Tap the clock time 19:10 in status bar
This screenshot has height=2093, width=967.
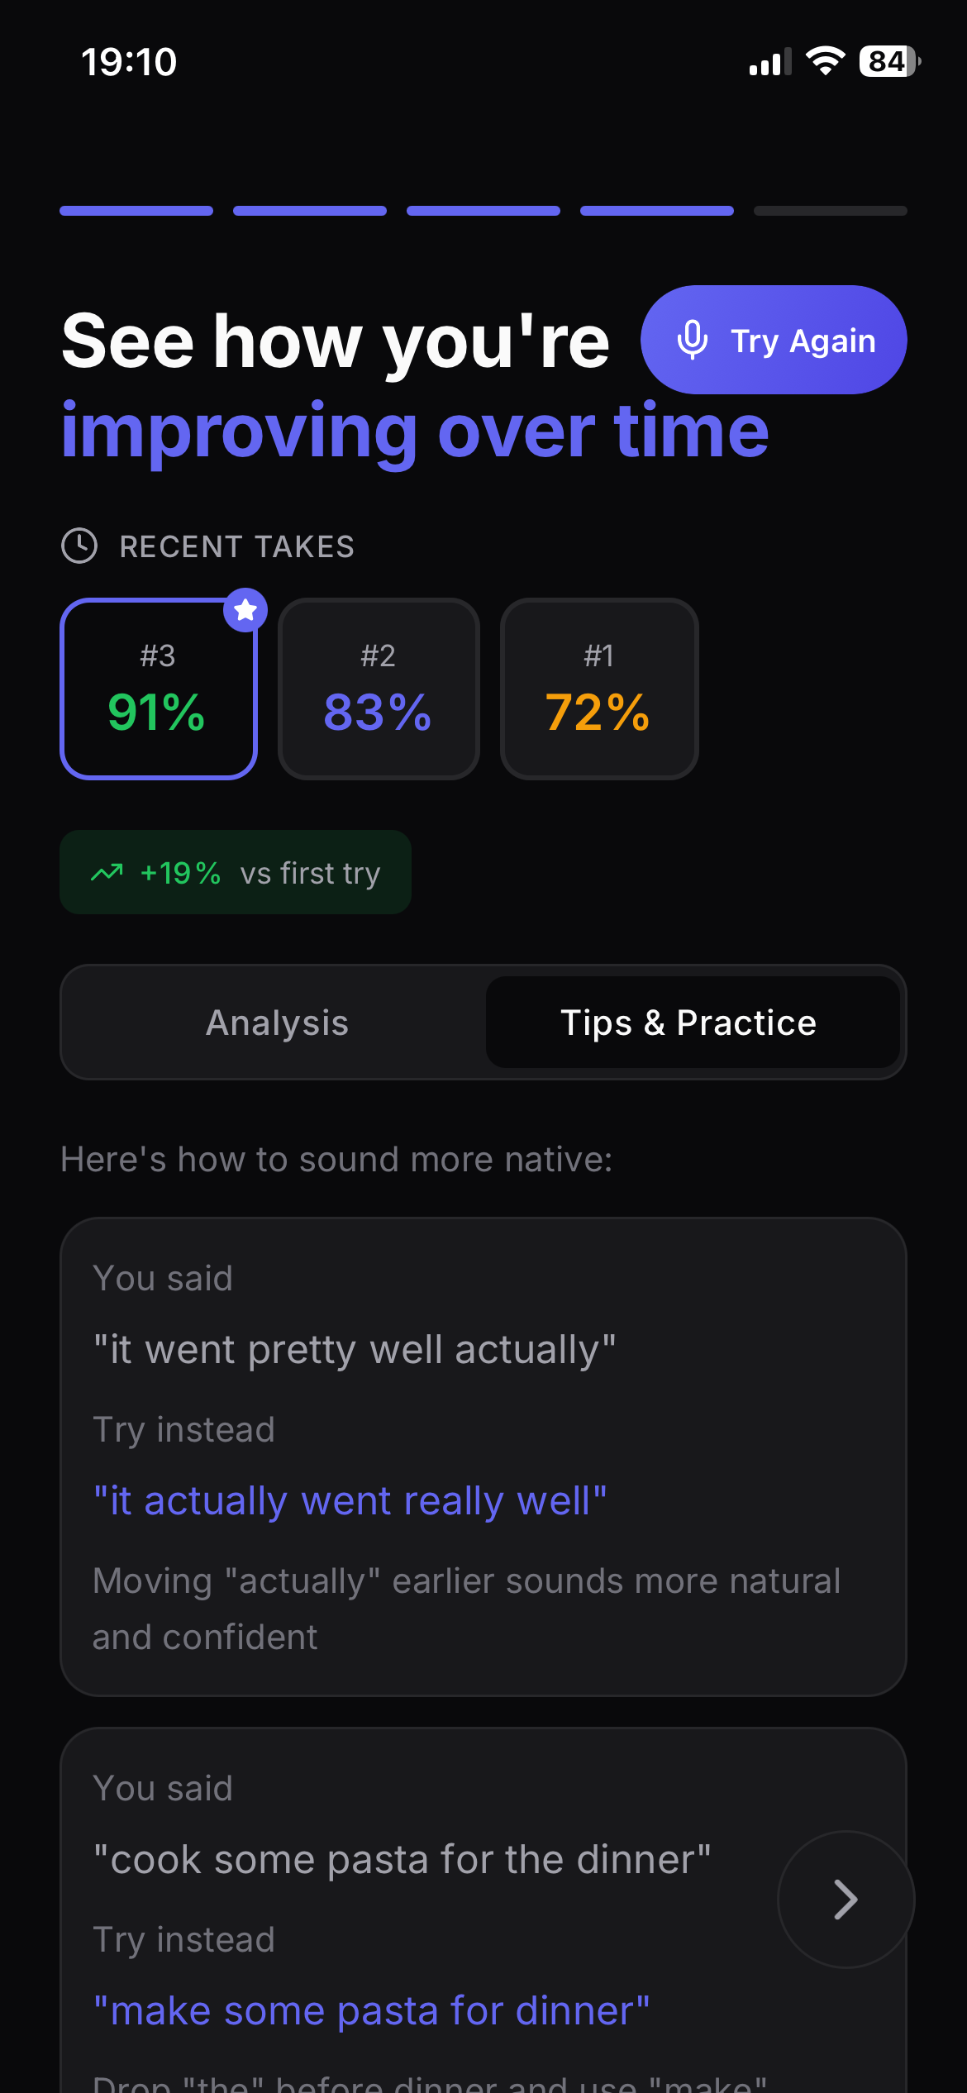point(130,62)
